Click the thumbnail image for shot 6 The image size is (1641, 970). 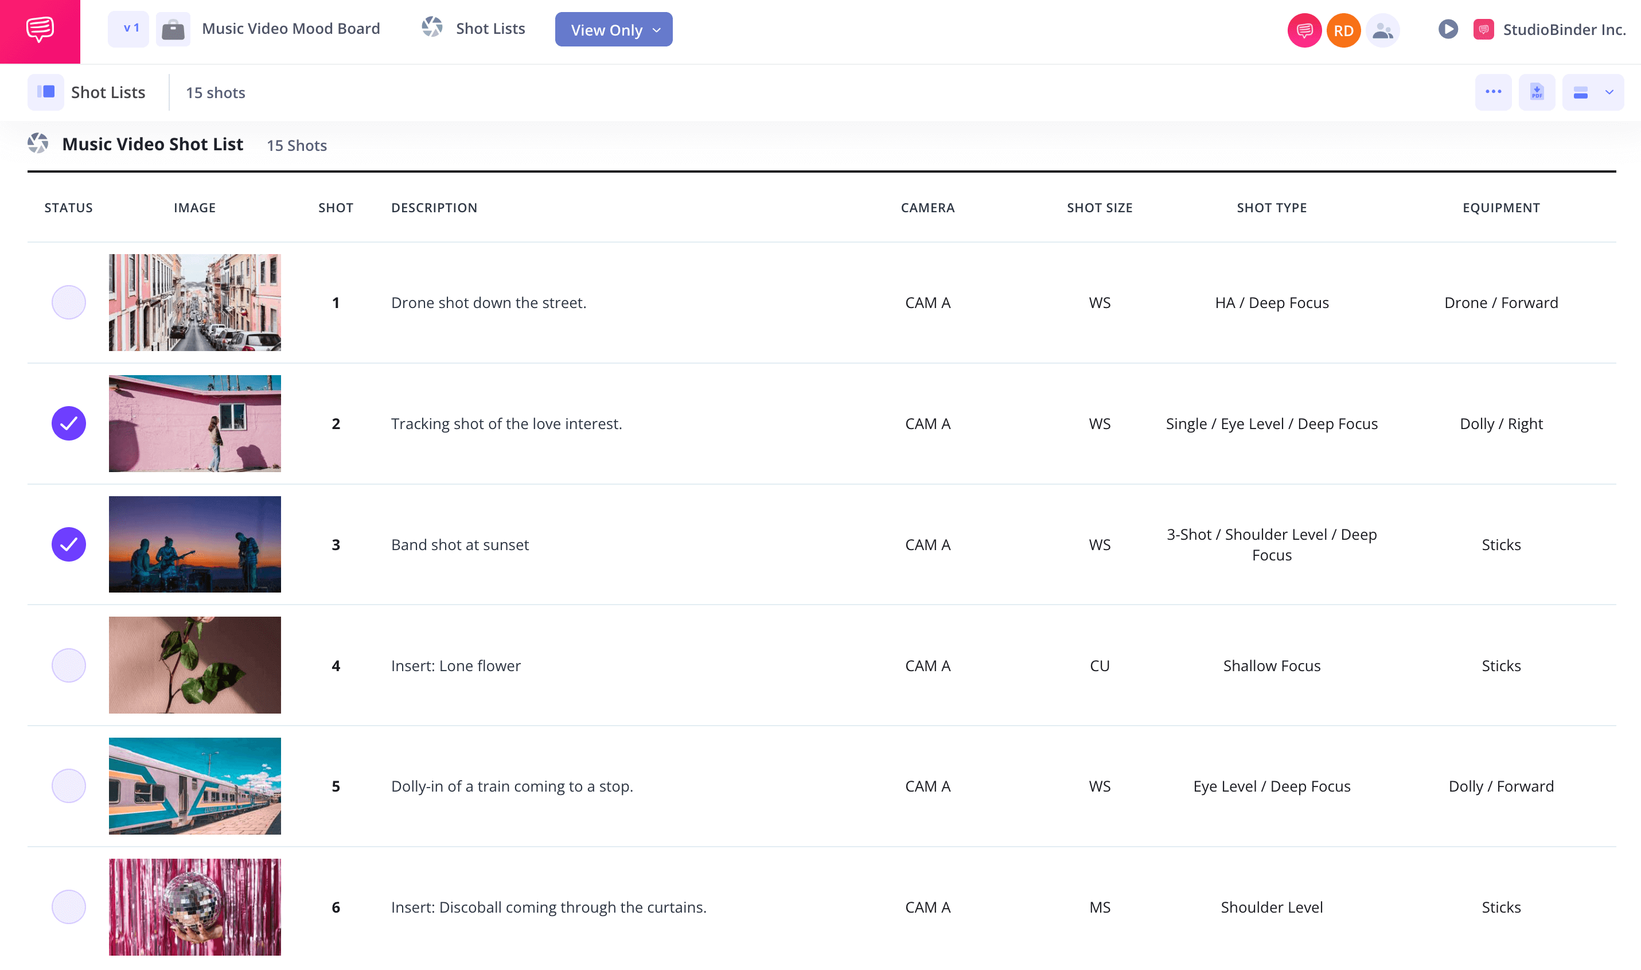tap(194, 906)
